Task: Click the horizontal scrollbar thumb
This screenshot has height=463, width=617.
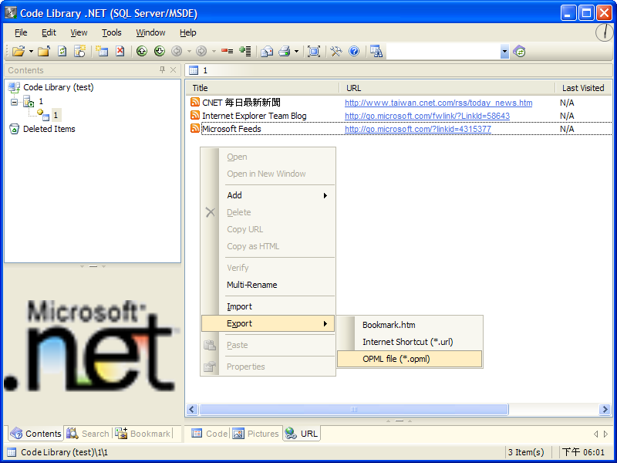Action: 354,410
